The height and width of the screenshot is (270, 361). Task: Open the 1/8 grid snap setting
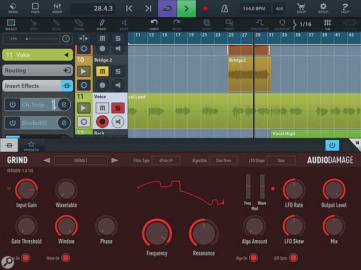tap(327, 25)
